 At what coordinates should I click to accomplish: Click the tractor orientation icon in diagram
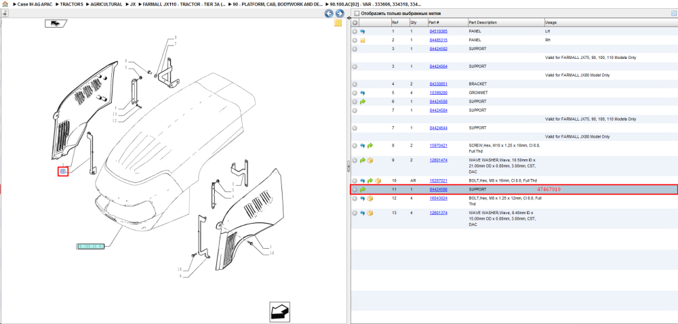pos(56,23)
